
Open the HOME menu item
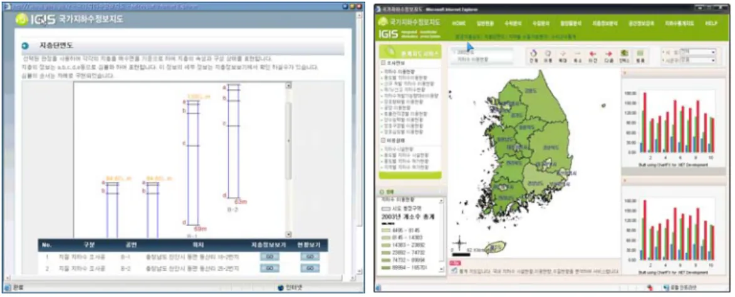tap(459, 23)
